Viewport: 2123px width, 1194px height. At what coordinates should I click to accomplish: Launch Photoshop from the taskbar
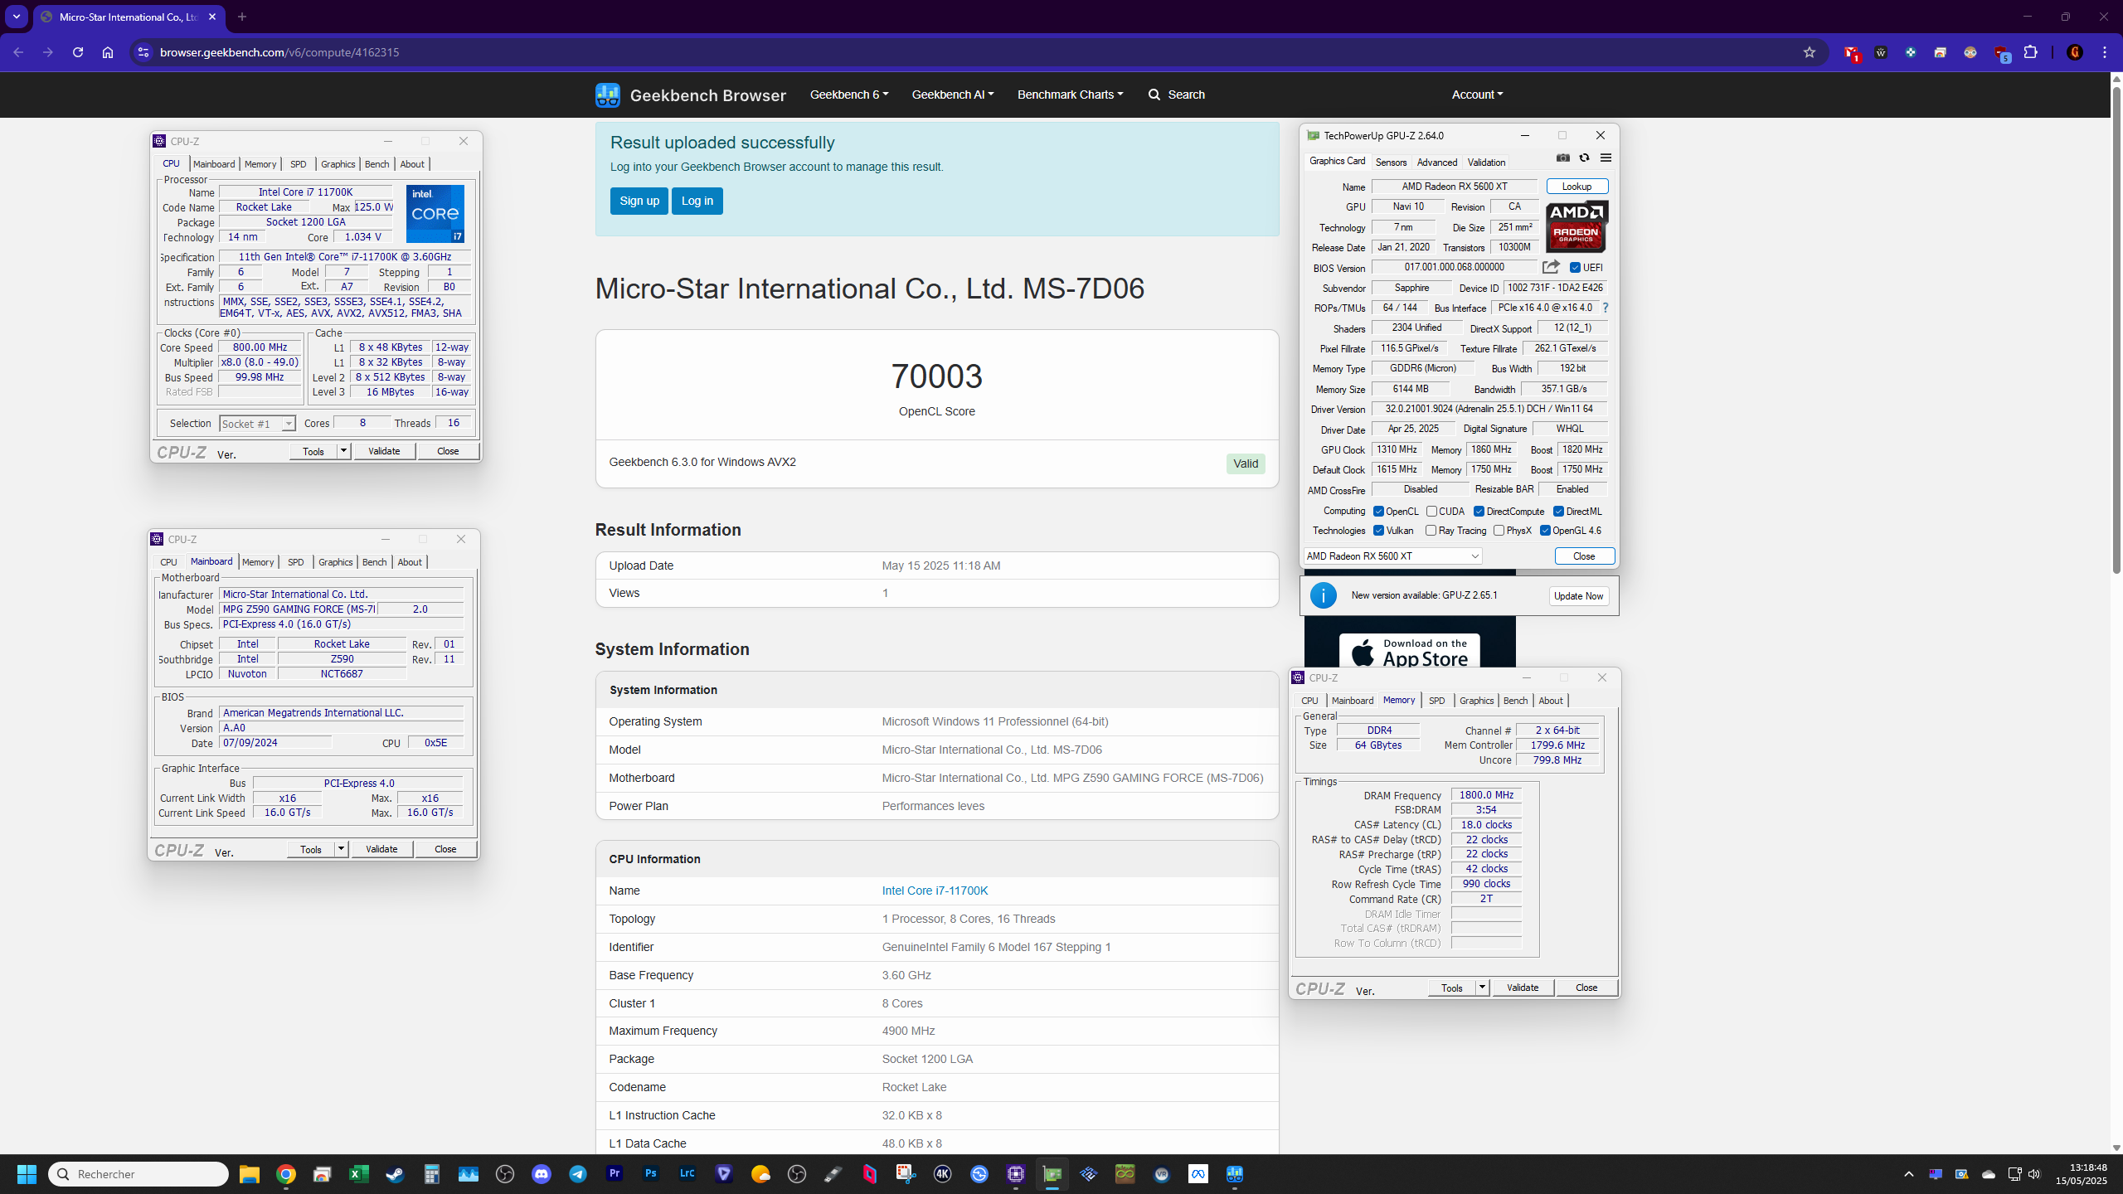651,1174
